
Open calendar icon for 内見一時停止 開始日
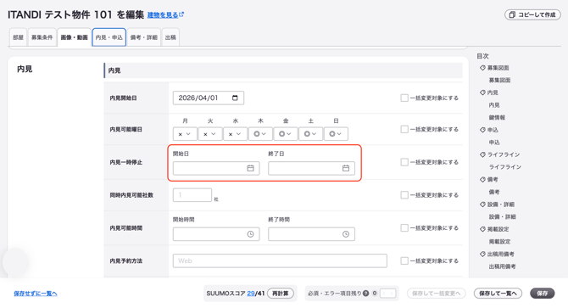tap(250, 168)
